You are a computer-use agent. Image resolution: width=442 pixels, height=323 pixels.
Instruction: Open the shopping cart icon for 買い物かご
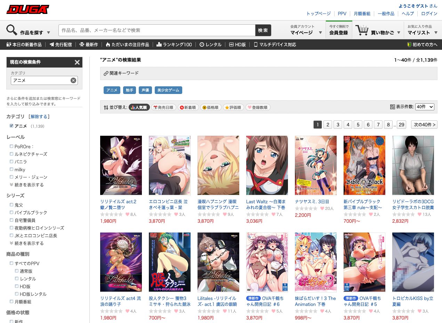[362, 30]
